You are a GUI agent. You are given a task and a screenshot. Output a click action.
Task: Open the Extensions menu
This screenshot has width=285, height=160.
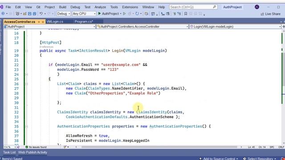click(130, 7)
